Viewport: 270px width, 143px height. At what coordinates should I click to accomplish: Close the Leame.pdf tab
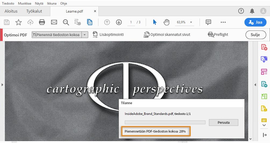point(95,11)
